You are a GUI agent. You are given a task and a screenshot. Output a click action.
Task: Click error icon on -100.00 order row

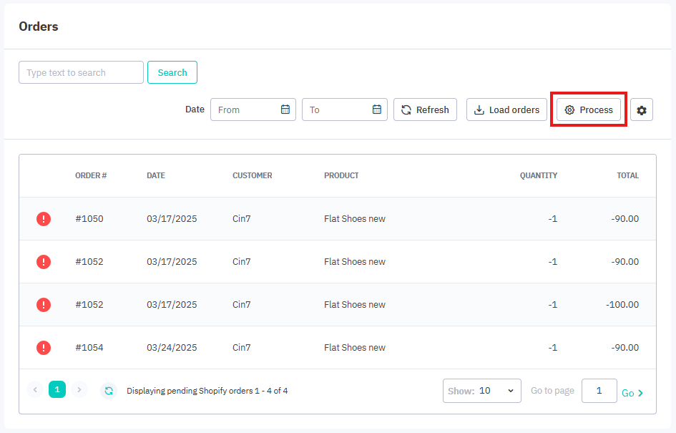(44, 305)
